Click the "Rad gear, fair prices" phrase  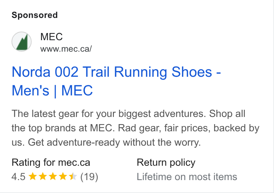pos(164,128)
